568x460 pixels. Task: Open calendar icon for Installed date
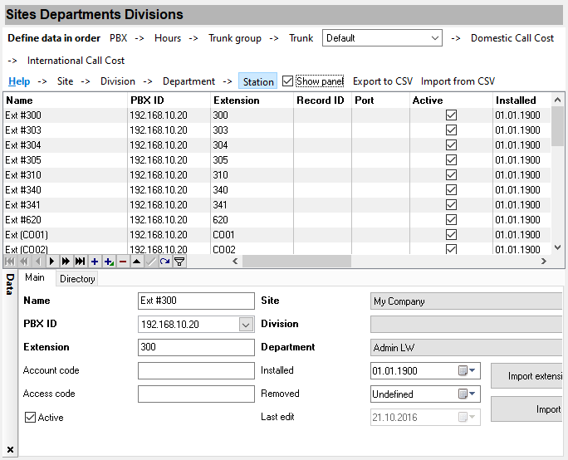click(463, 370)
